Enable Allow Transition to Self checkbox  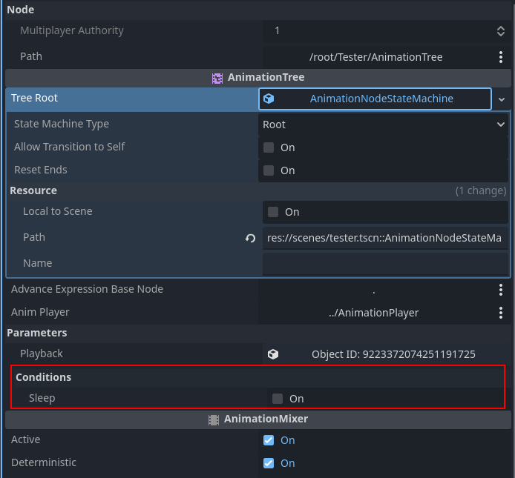coord(269,147)
